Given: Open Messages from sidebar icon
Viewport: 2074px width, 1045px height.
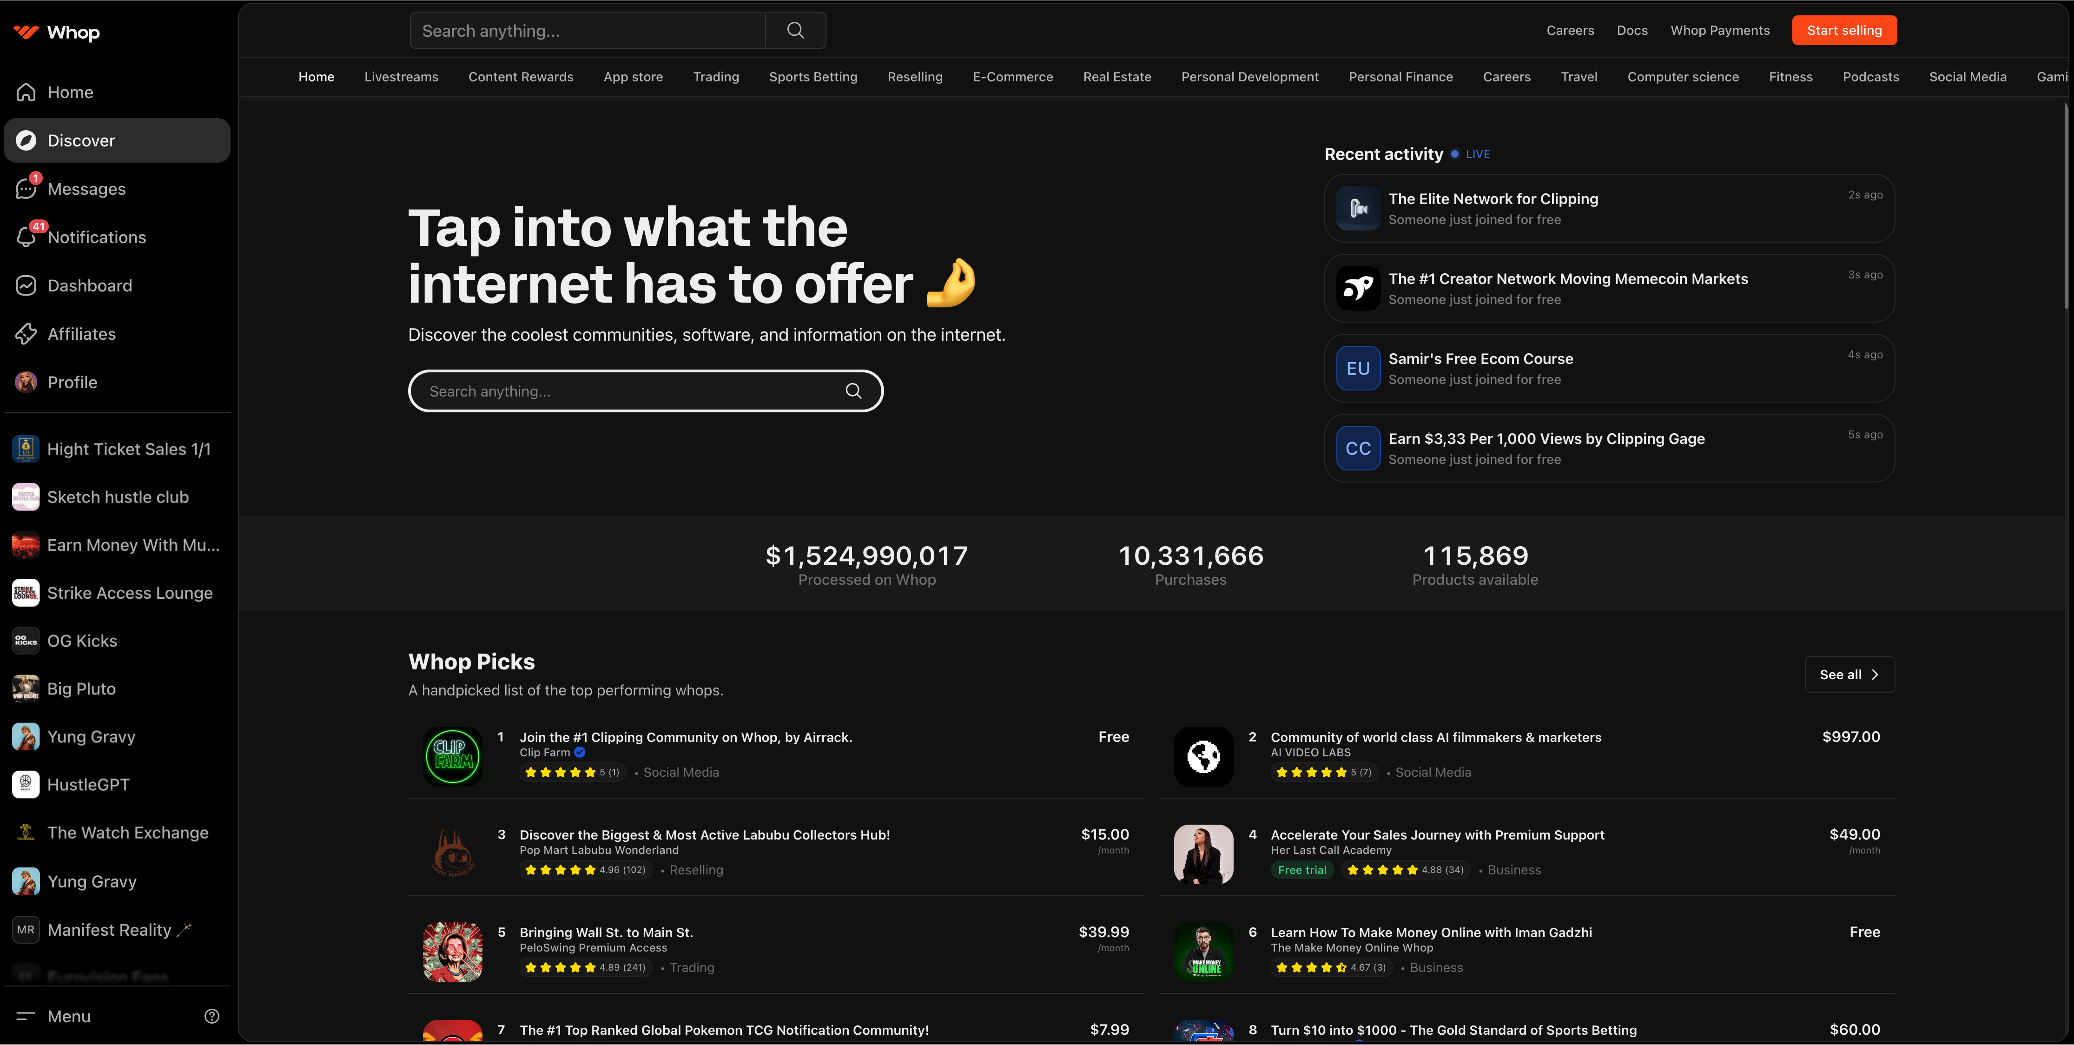Looking at the screenshot, I should pyautogui.click(x=26, y=189).
